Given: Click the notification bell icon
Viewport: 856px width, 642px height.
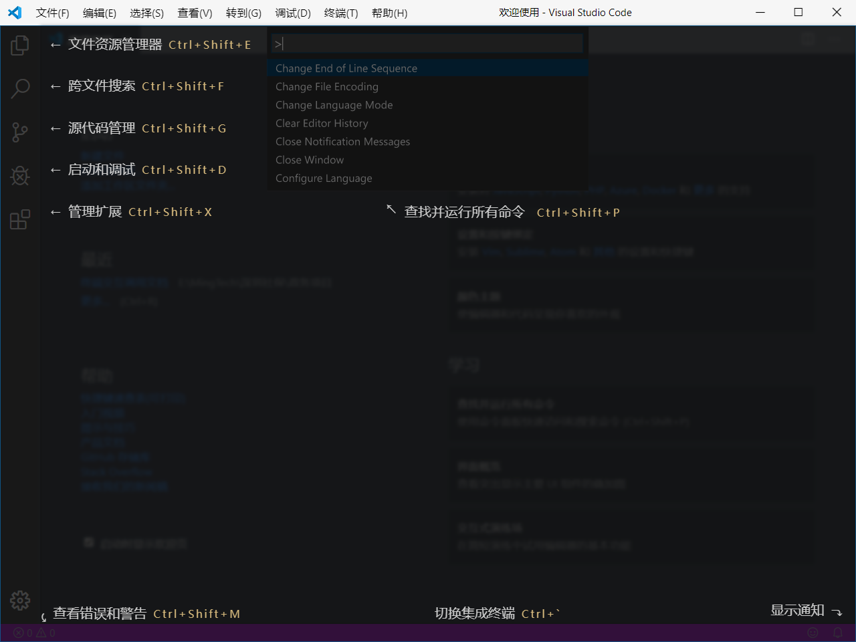Looking at the screenshot, I should pyautogui.click(x=838, y=633).
